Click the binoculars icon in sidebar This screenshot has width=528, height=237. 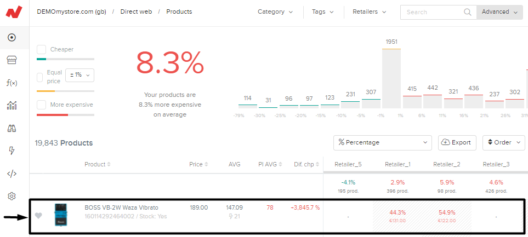(11, 128)
